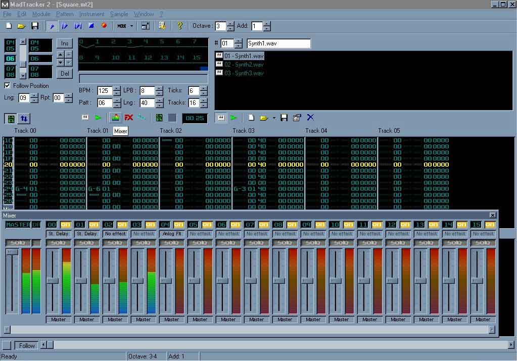Toggle the On button for mixer track 00
Viewport: 517px width, 361px height.
coord(66,225)
